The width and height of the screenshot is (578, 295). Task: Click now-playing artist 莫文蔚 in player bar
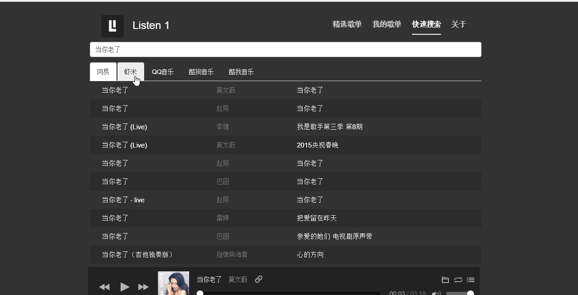(x=238, y=279)
